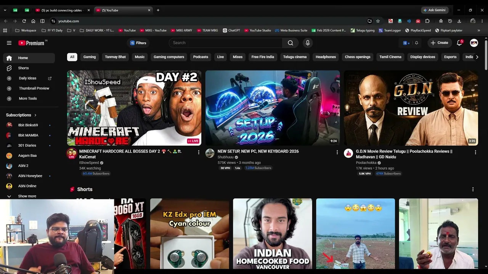Open the DAILY WORK - YT bookmarks folder
This screenshot has height=274, width=488.
pyautogui.click(x=97, y=30)
